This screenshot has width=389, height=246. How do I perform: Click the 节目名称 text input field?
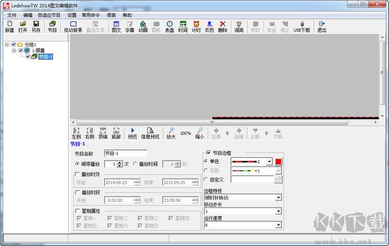[125, 153]
